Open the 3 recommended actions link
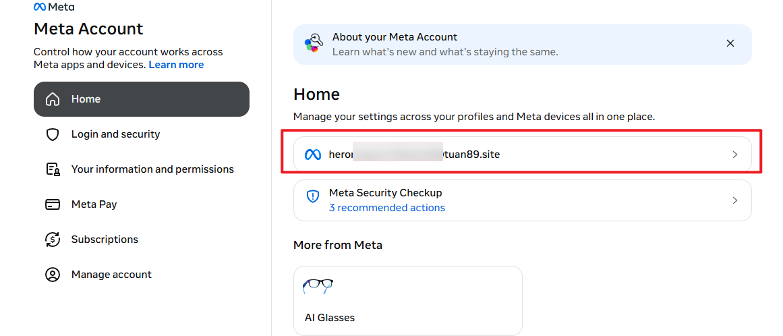The width and height of the screenshot is (783, 336). pos(387,208)
